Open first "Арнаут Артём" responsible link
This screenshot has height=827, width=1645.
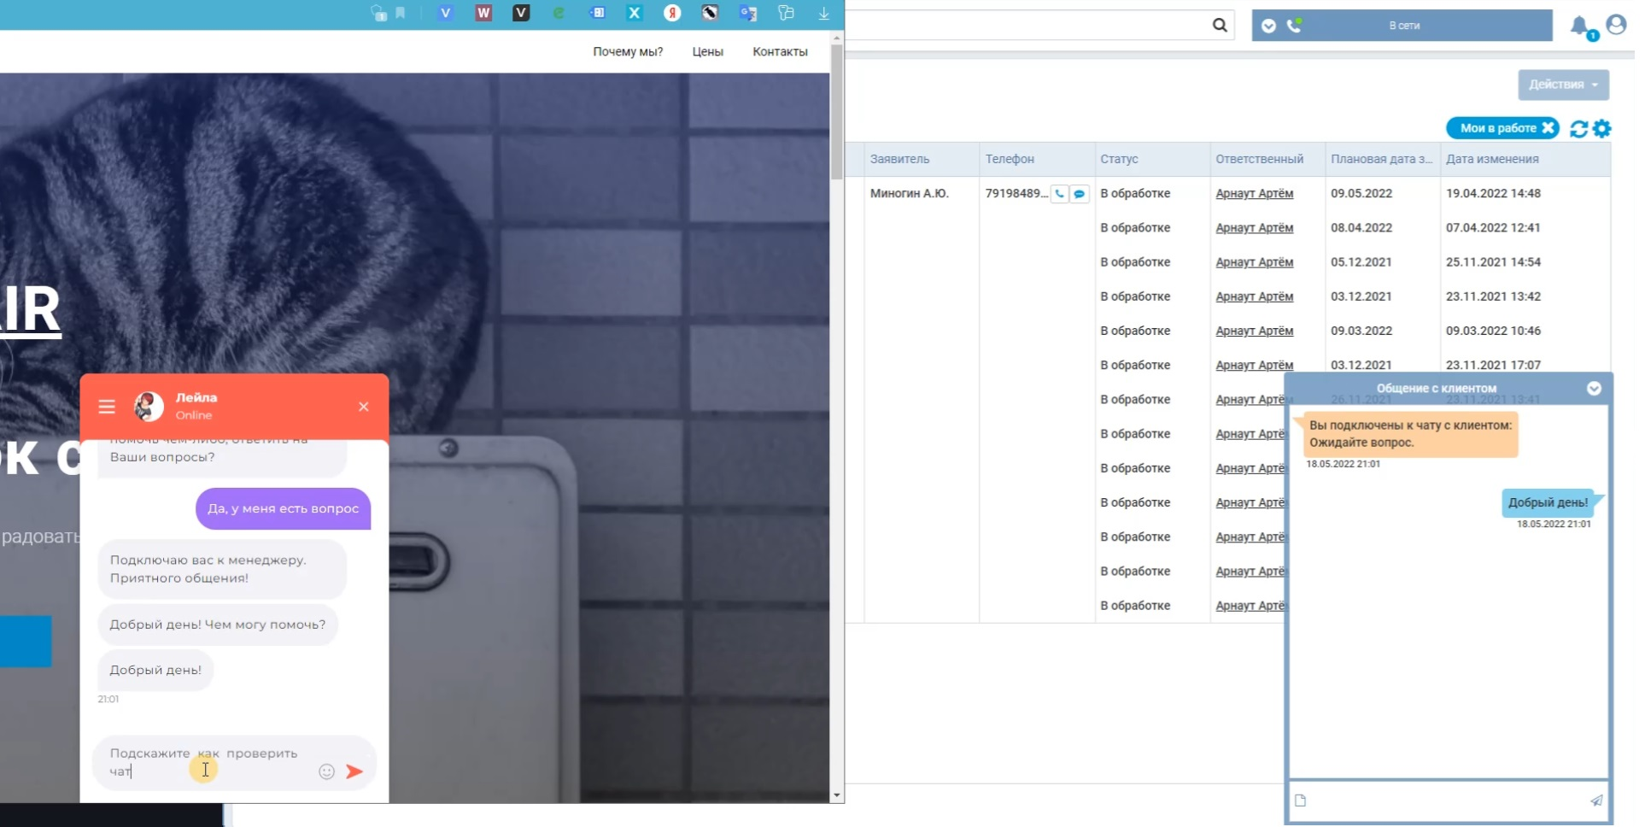[1254, 194]
